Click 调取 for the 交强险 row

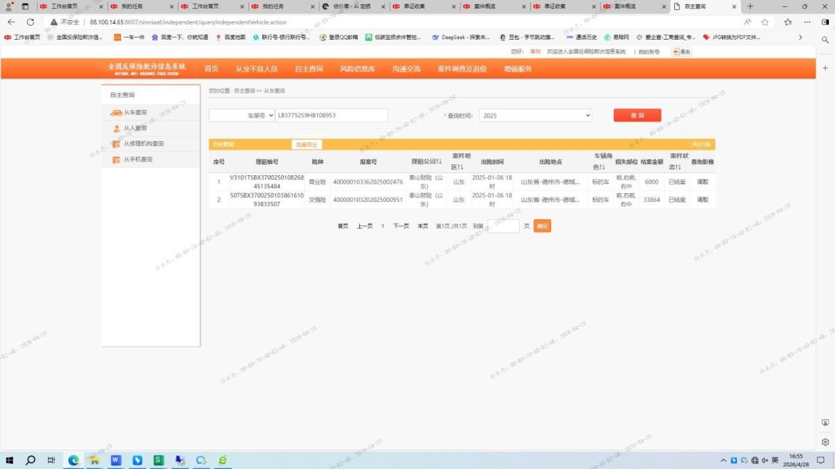(702, 200)
